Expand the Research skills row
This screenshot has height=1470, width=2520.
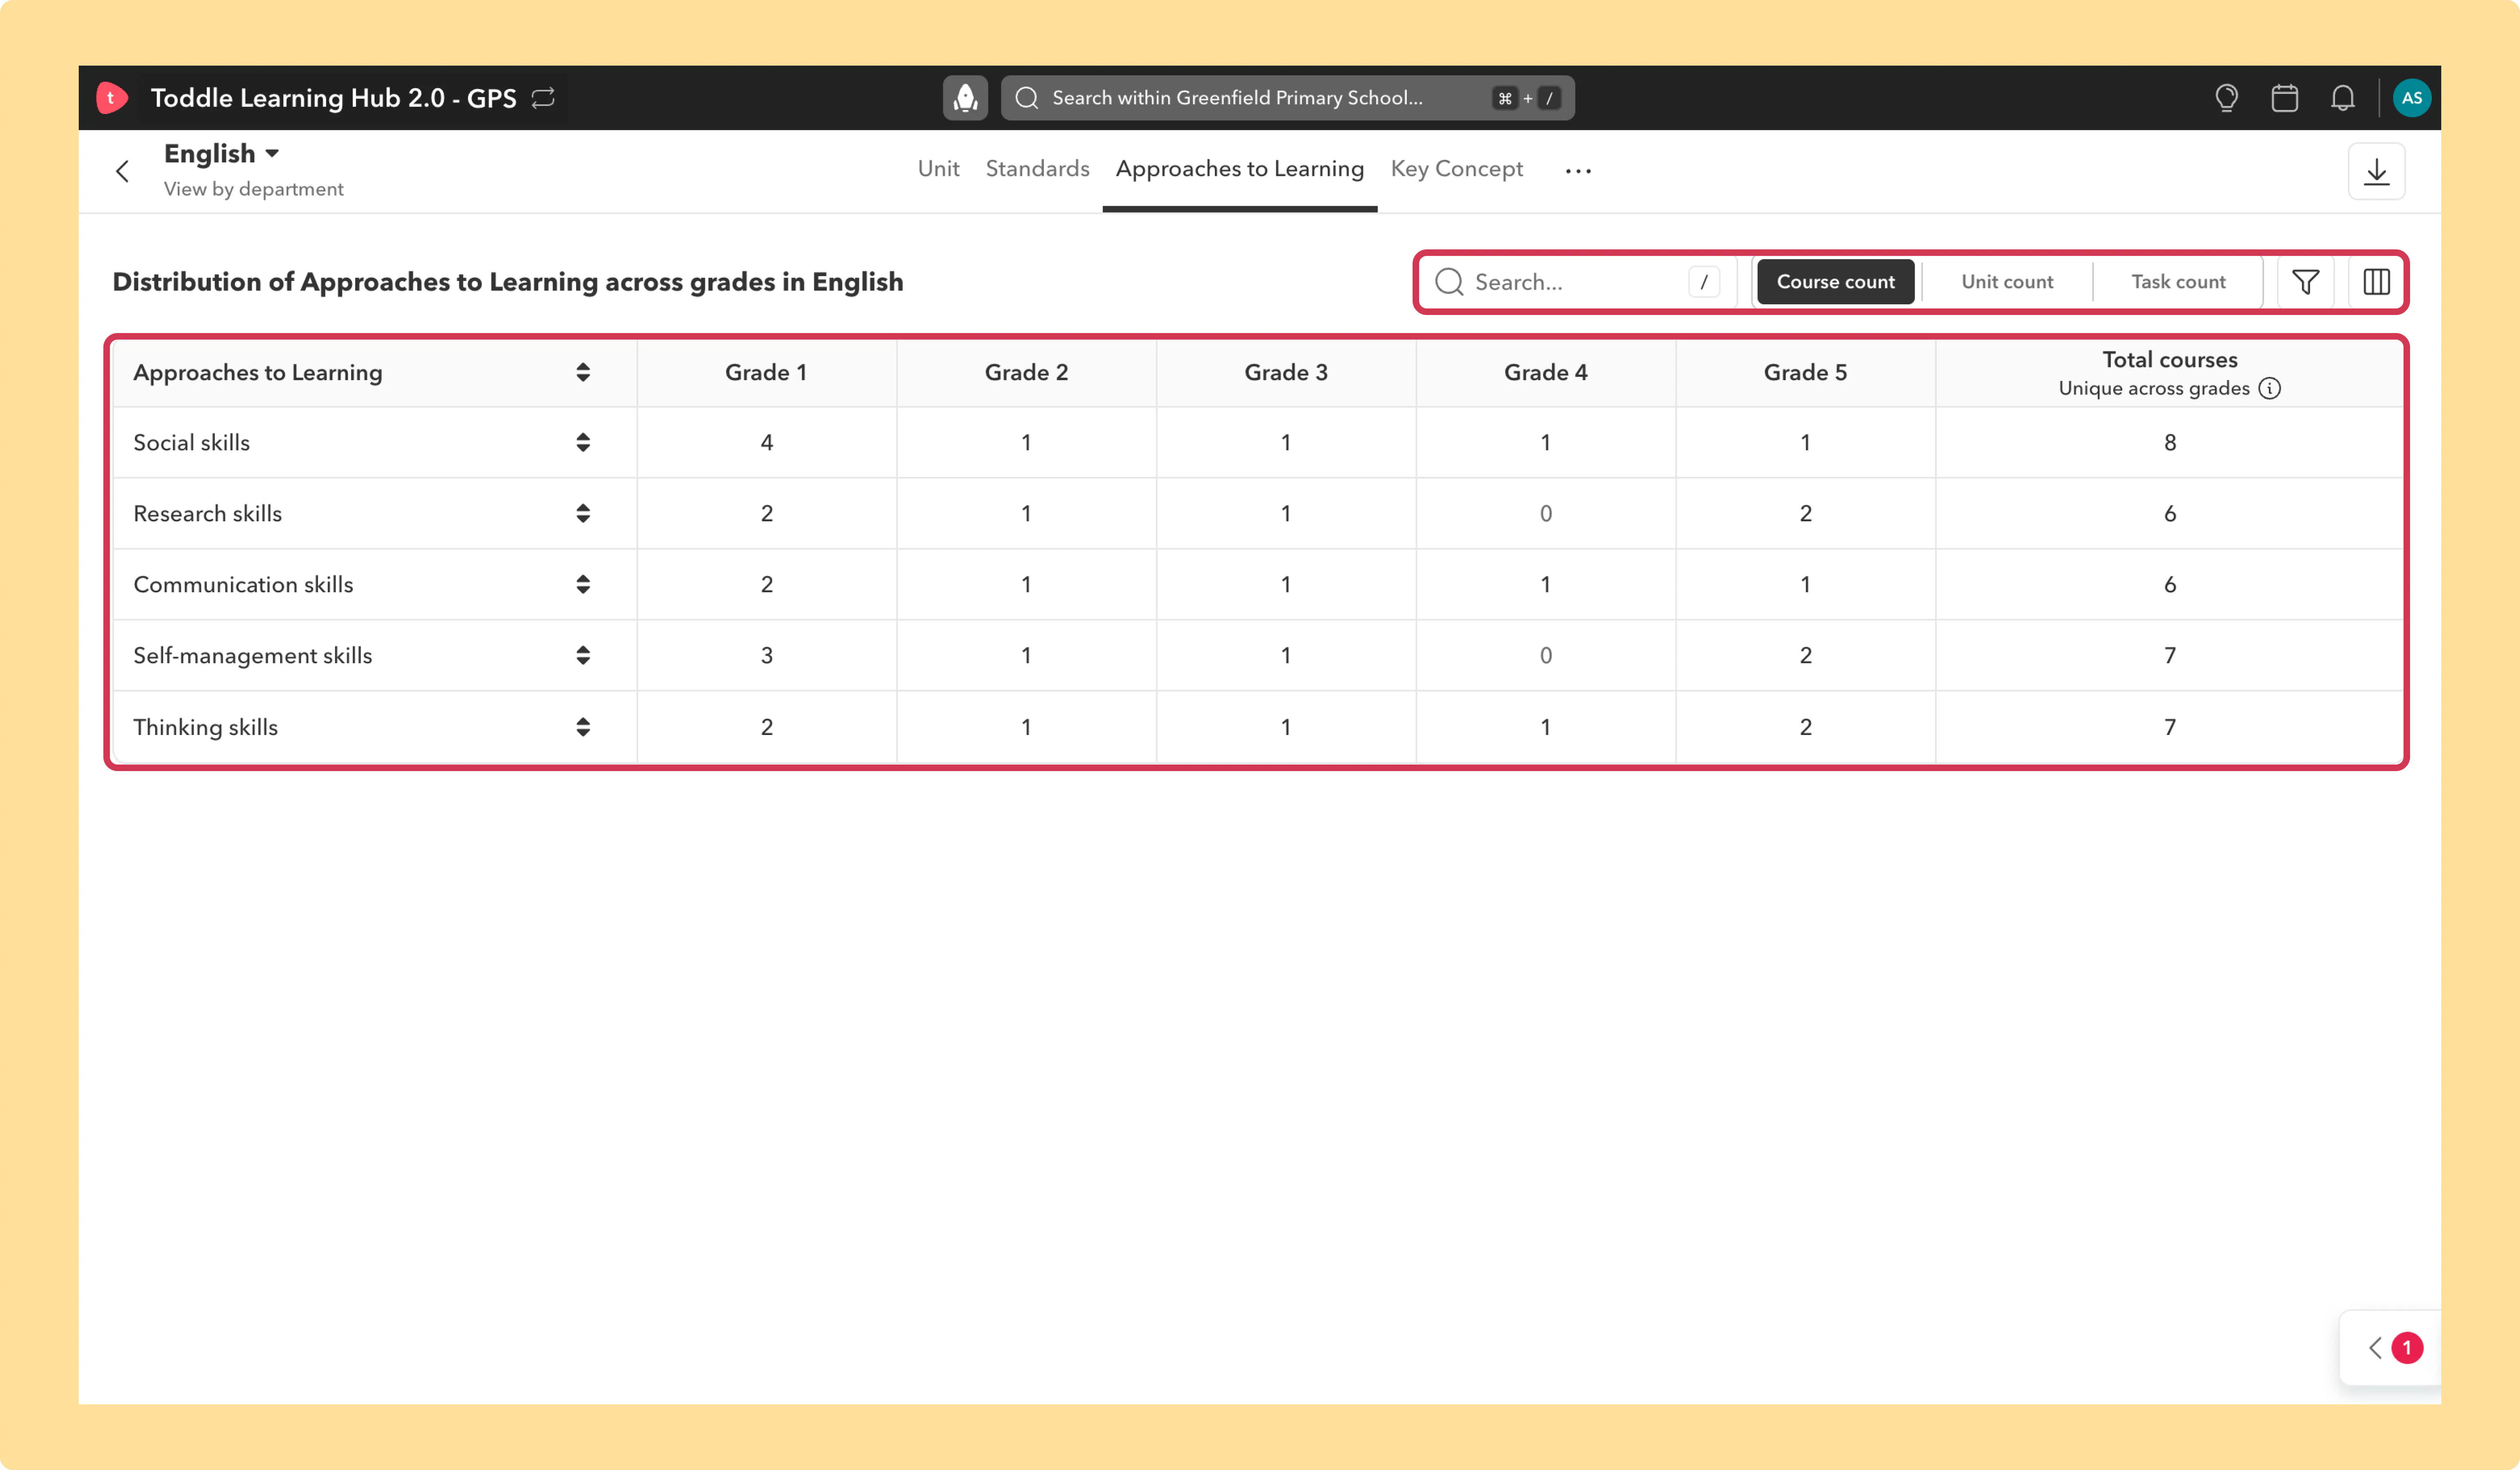point(583,513)
